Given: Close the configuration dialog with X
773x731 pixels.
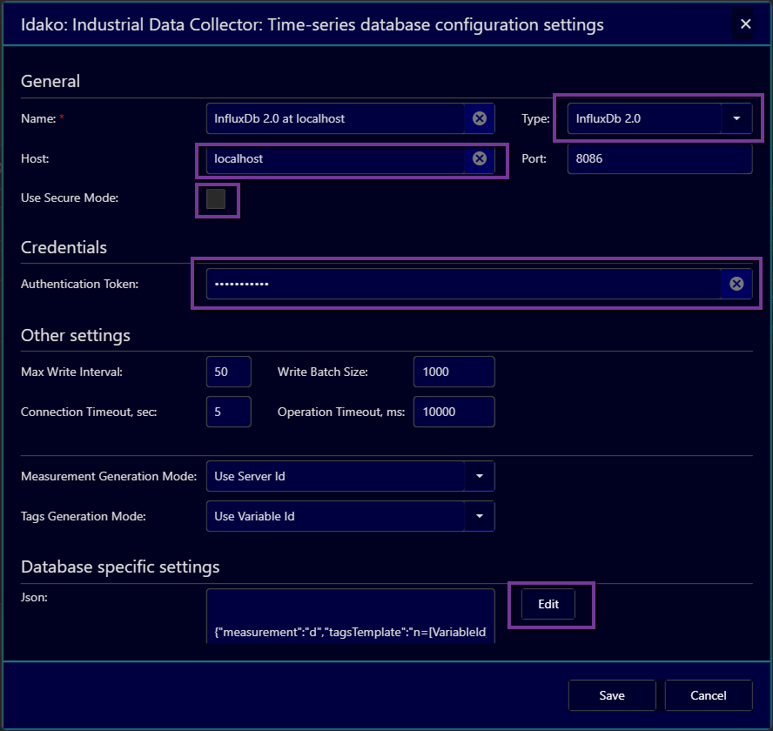Looking at the screenshot, I should pos(745,24).
